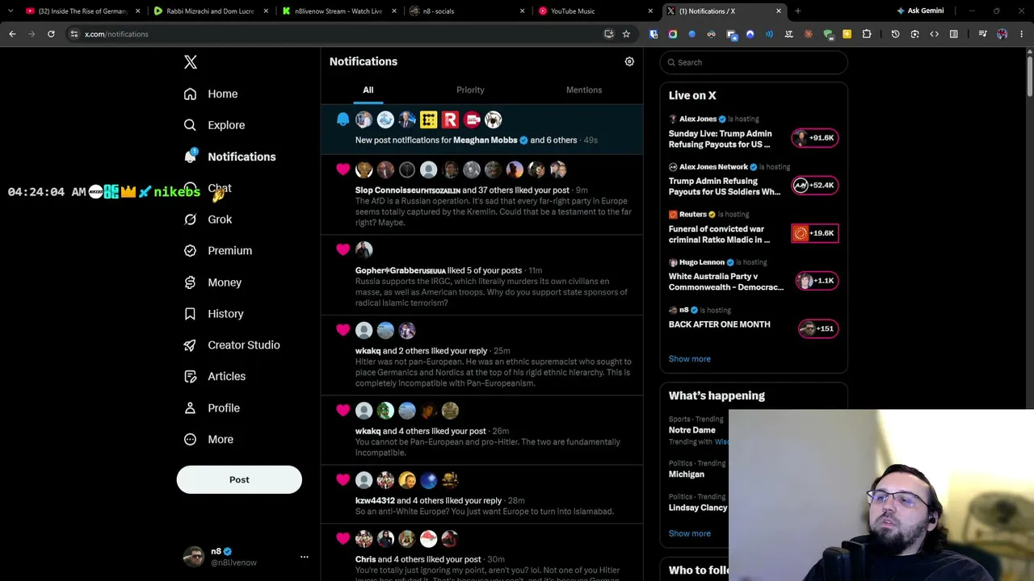1034x581 pixels.
Task: Open the Profile person icon
Action: pyautogui.click(x=190, y=408)
